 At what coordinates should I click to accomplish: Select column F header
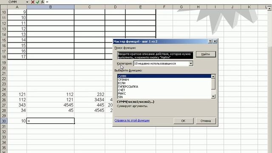tap(164, 7)
